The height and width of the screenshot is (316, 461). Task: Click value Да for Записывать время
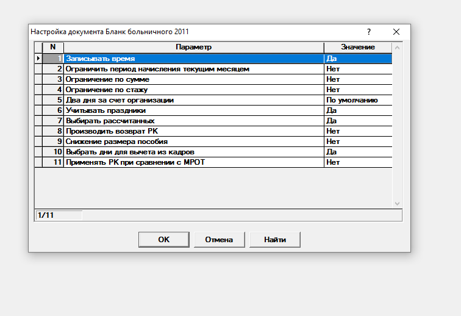(358, 59)
